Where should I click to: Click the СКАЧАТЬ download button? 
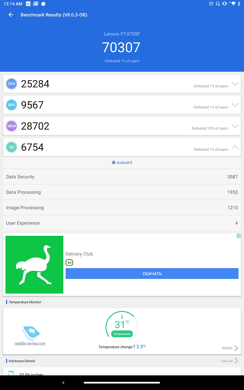(x=152, y=274)
